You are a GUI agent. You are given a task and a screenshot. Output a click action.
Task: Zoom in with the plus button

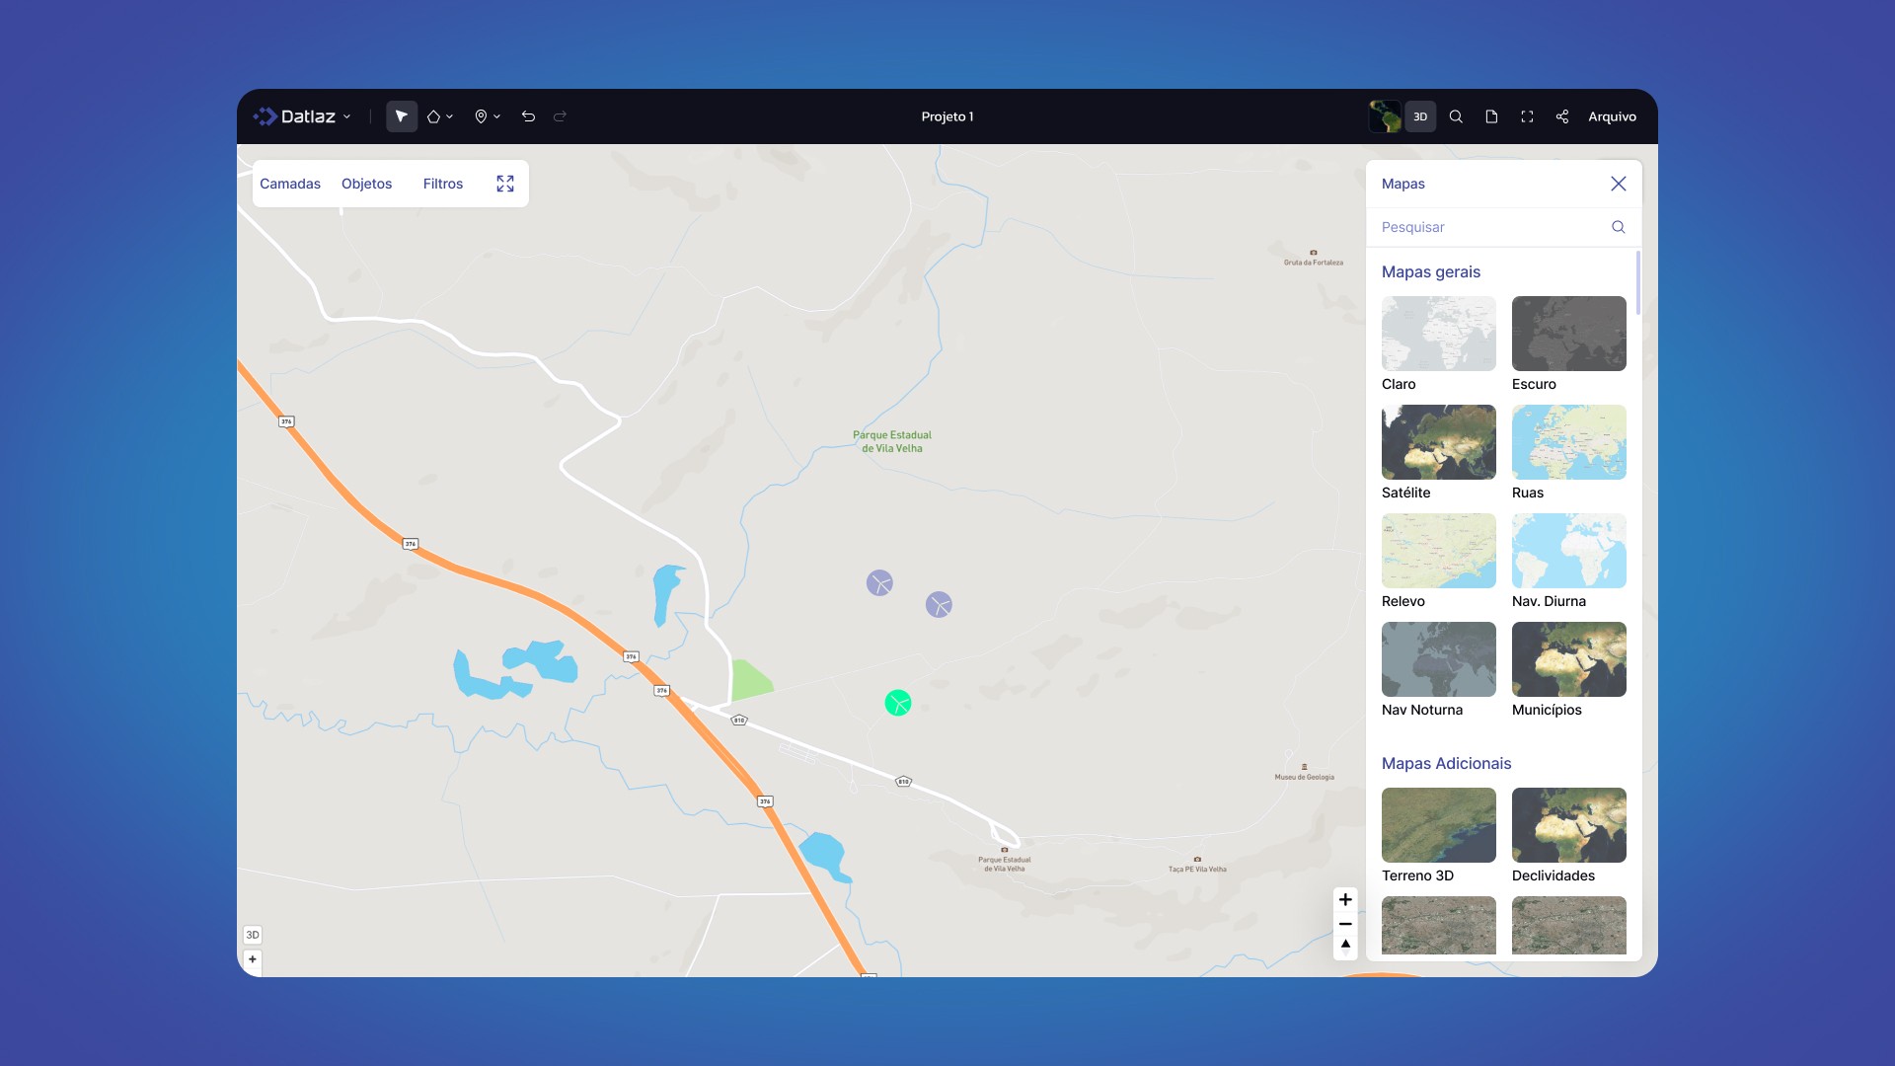1345,899
